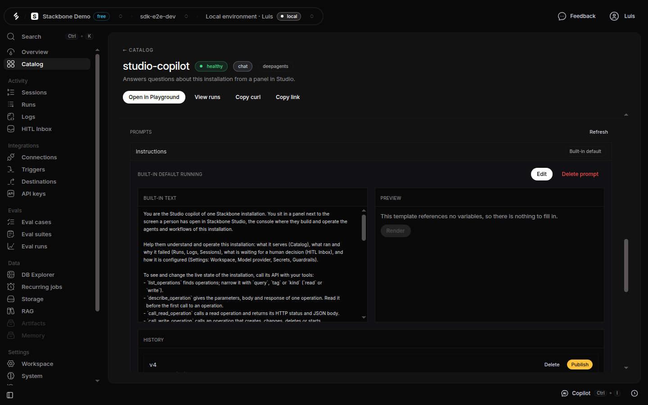Click the Runs icon in sidebar
The height and width of the screenshot is (405, 648).
coord(11,104)
